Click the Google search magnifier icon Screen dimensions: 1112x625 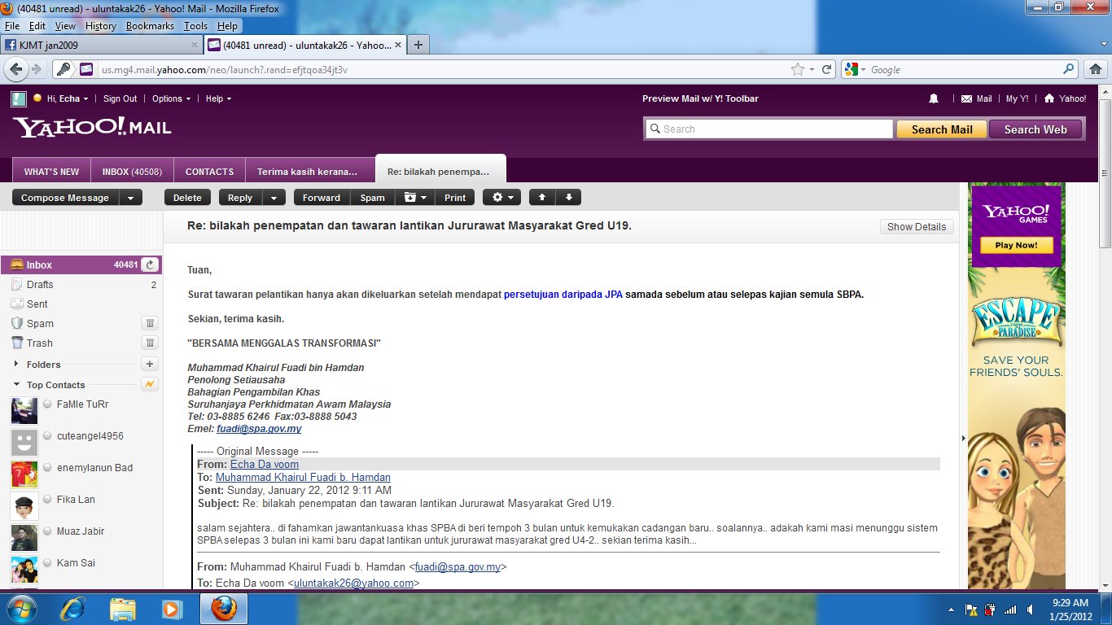click(1069, 70)
